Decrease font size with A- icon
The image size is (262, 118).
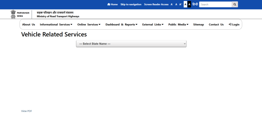tap(172, 4)
